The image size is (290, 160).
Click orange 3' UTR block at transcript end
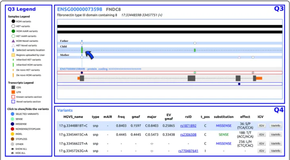tap(259, 78)
